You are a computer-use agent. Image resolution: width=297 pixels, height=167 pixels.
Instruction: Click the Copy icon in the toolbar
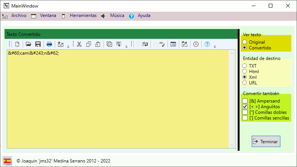point(88,44)
